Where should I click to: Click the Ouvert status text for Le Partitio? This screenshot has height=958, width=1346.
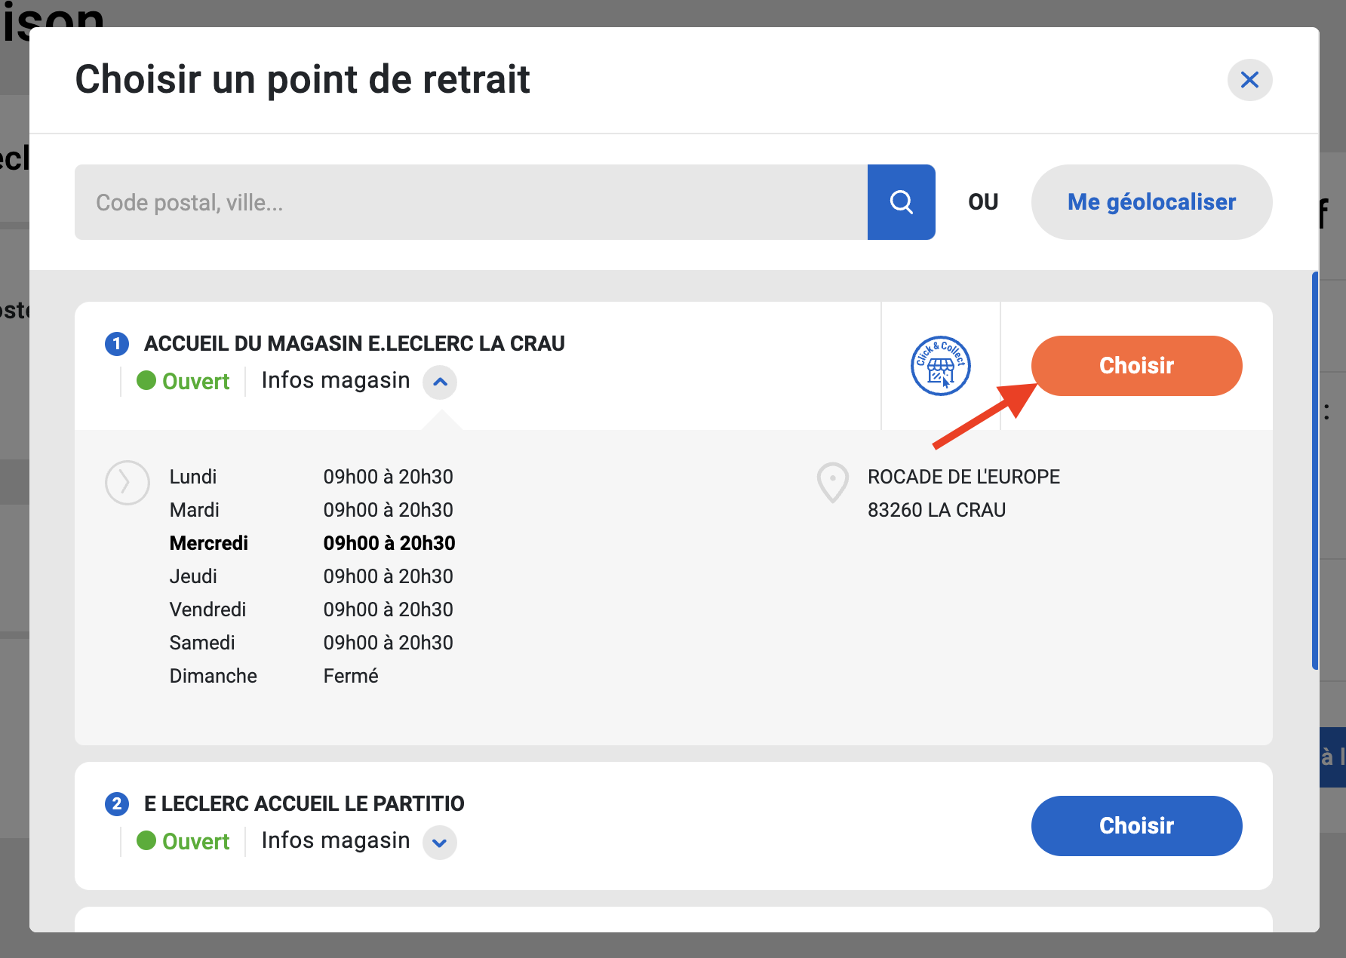pyautogui.click(x=195, y=842)
